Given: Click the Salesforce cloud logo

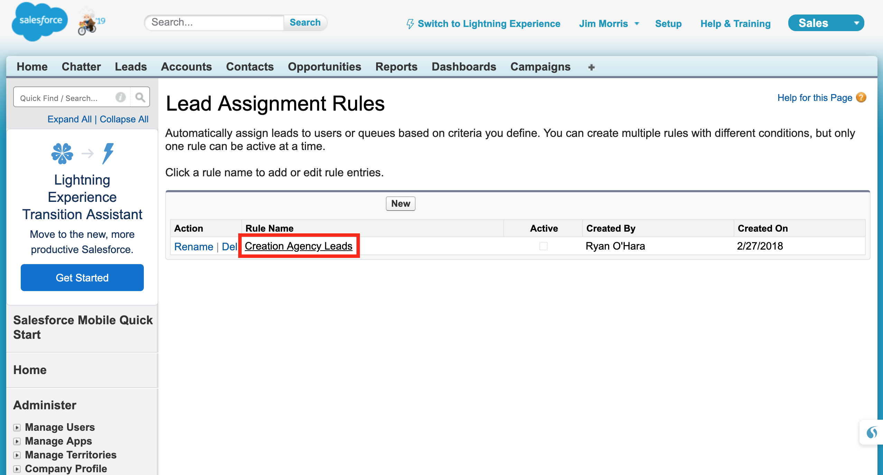Looking at the screenshot, I should pos(39,21).
